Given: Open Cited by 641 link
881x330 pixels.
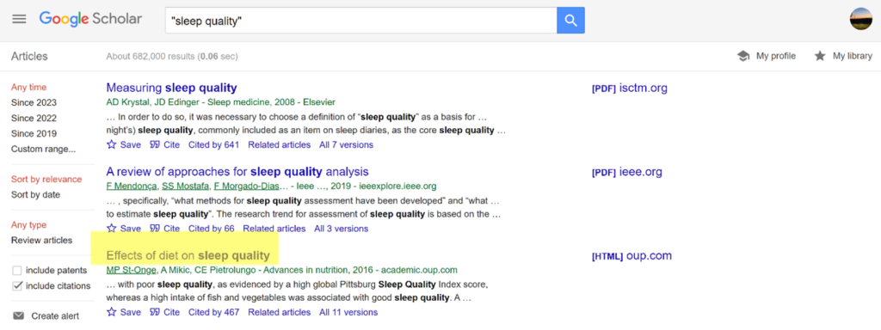Looking at the screenshot, I should click(x=213, y=144).
